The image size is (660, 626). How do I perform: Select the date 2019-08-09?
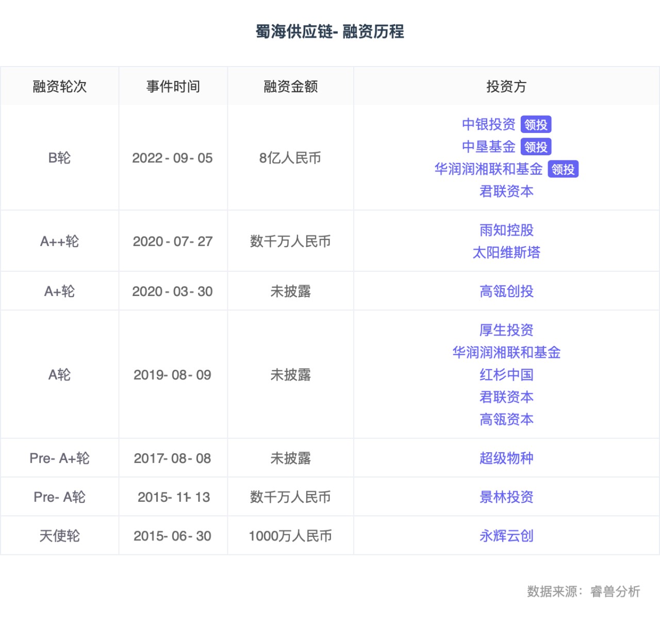tap(173, 375)
